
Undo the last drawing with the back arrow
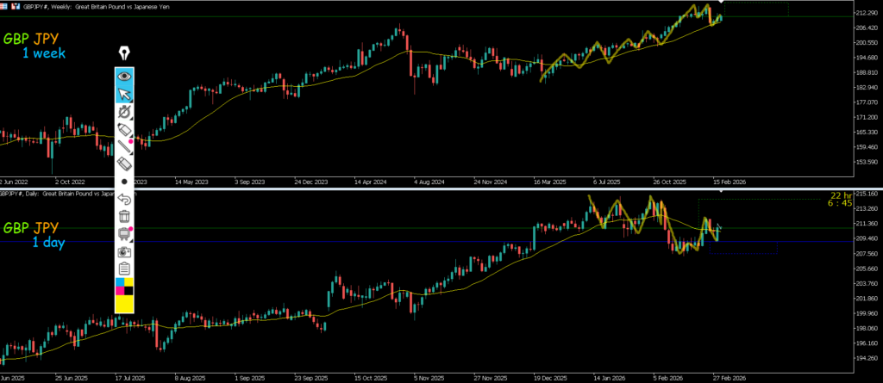coord(124,199)
